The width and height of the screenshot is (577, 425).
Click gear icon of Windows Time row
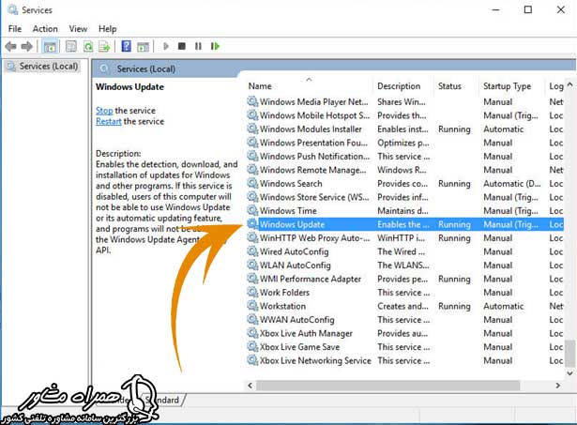pyautogui.click(x=252, y=210)
